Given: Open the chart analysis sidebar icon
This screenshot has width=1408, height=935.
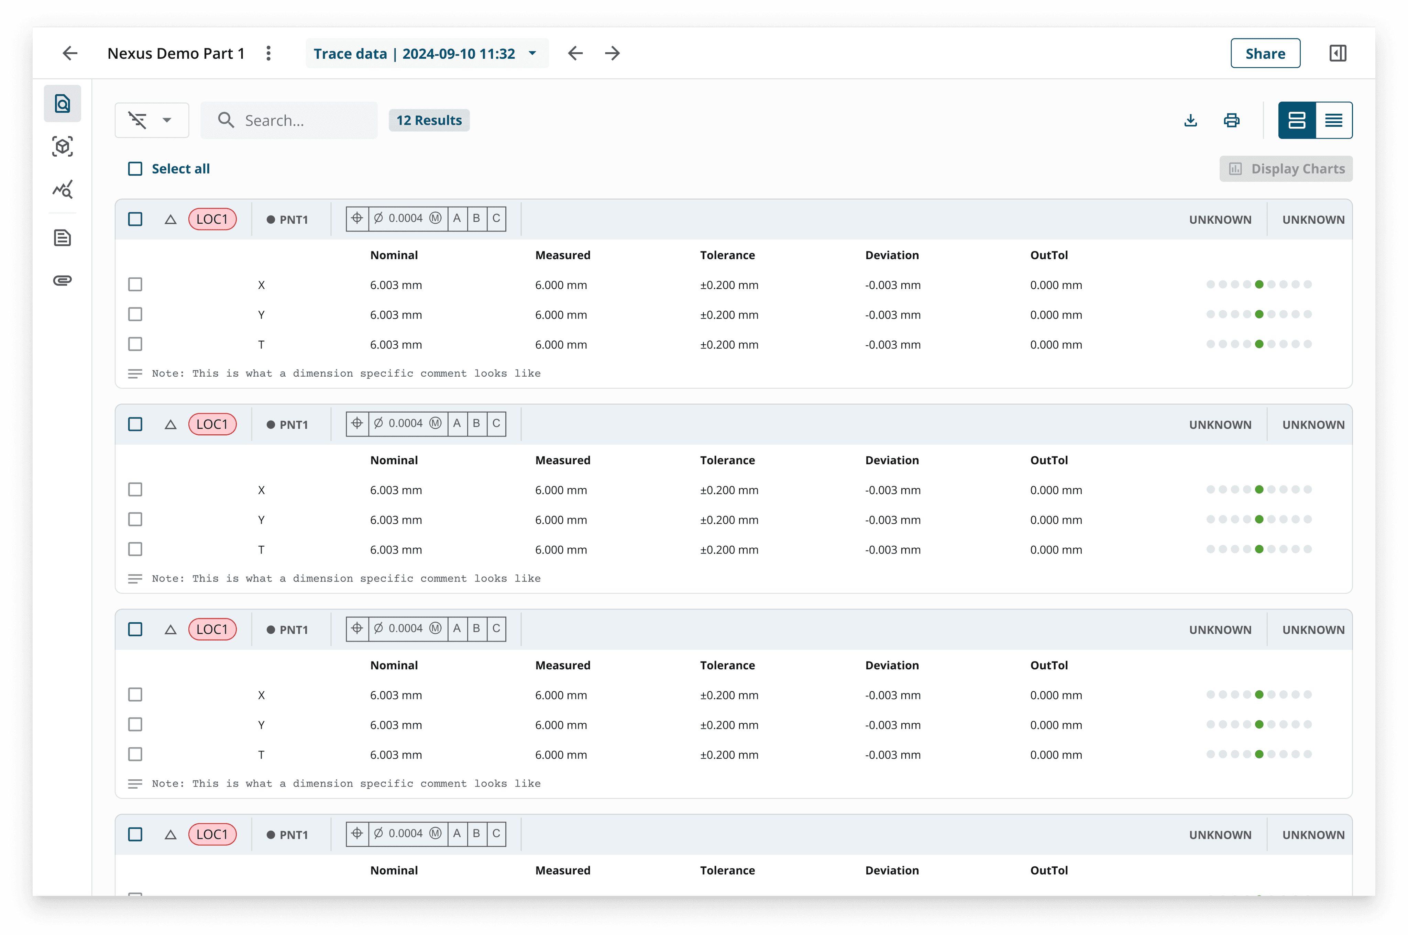Looking at the screenshot, I should [63, 190].
